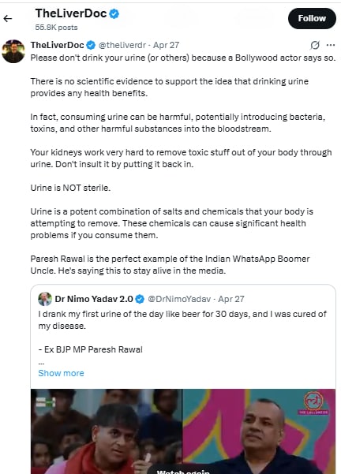Open the Grok explain post icon
The height and width of the screenshot is (474, 341).
pyautogui.click(x=315, y=45)
